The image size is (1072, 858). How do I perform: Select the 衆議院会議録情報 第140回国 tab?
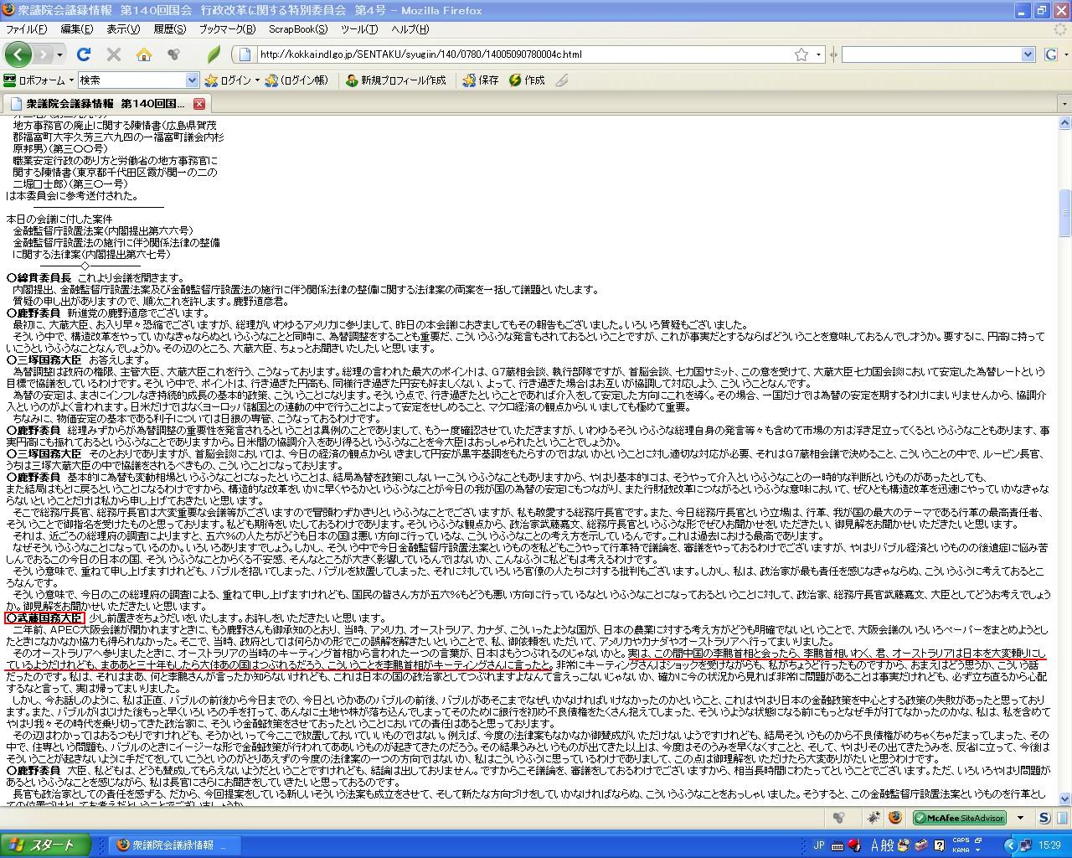coord(106,104)
